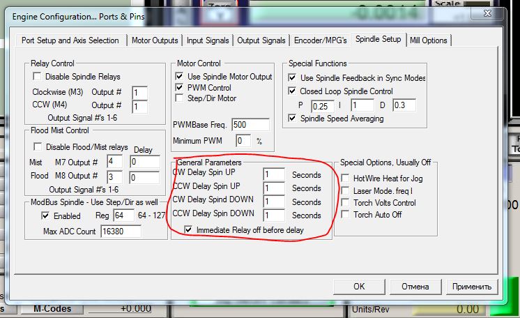The image size is (520, 318).
Task: Click the CCW Delay Spin UP field
Action: click(274, 188)
